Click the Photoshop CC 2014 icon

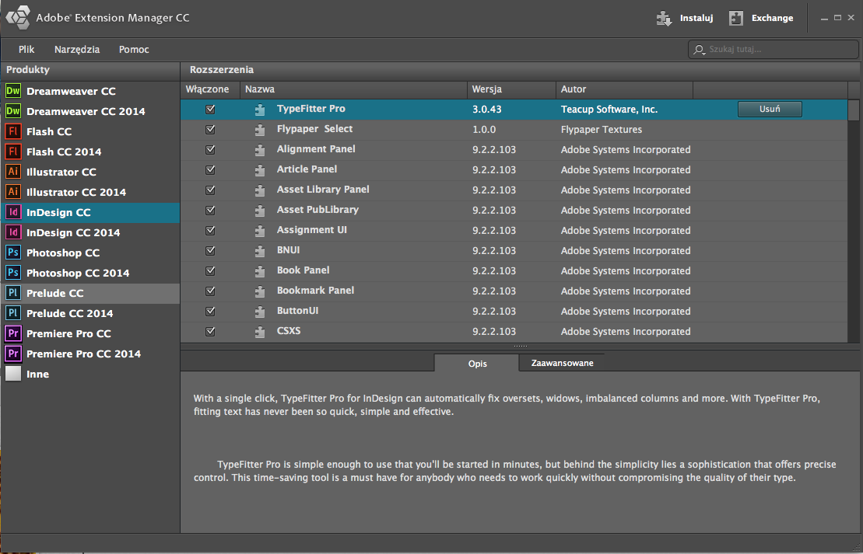point(13,273)
